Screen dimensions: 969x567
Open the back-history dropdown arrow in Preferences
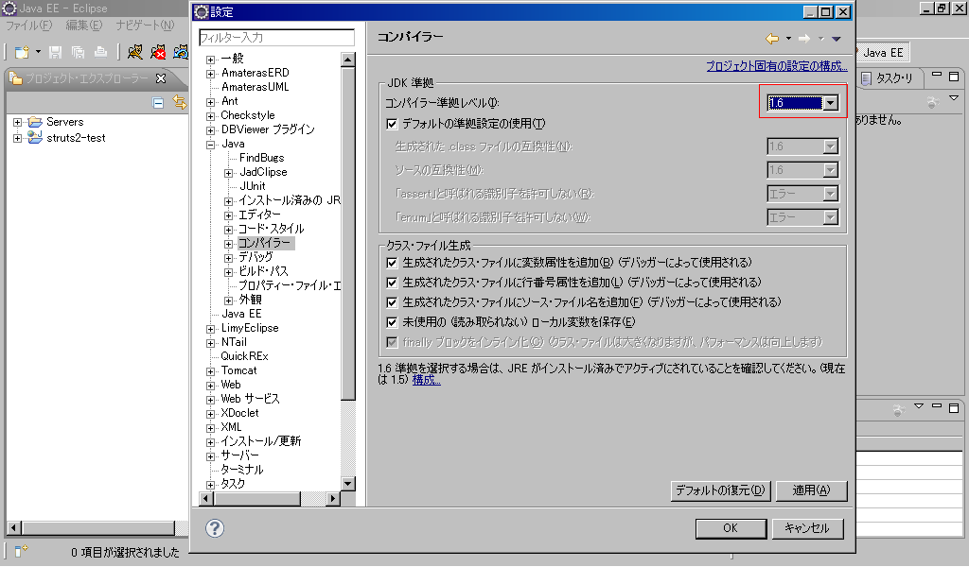(x=788, y=39)
